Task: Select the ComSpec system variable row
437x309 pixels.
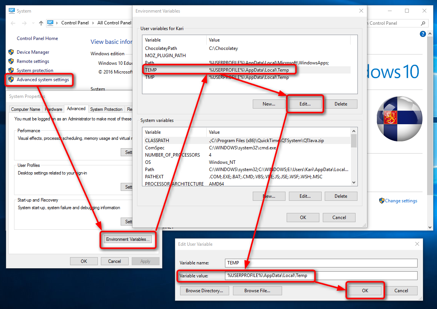Action: click(246, 148)
